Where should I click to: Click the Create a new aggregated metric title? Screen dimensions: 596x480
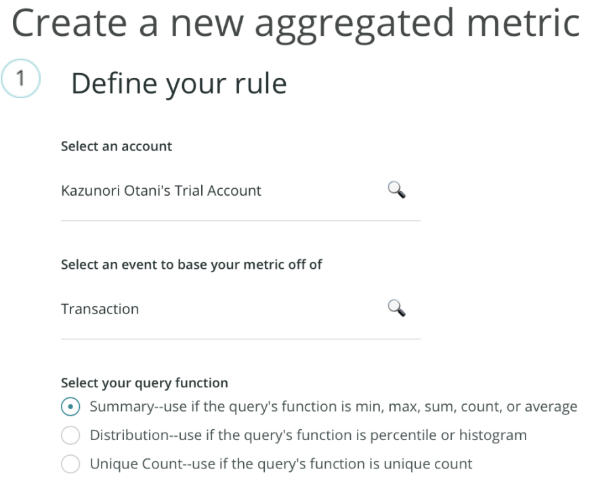coord(296,24)
